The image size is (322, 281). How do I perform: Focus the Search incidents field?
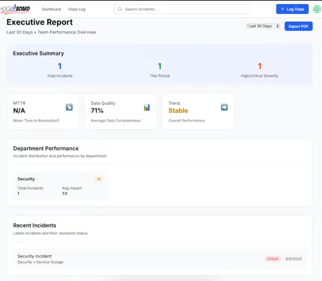(x=182, y=9)
